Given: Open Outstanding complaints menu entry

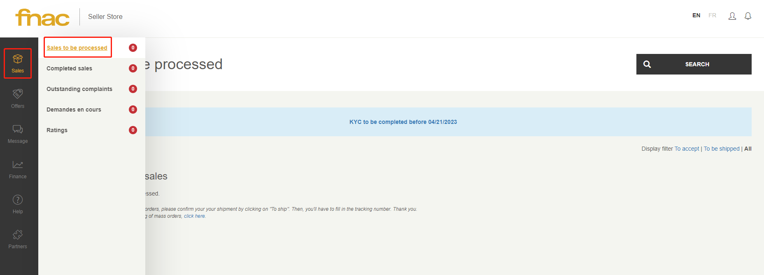Looking at the screenshot, I should point(79,89).
